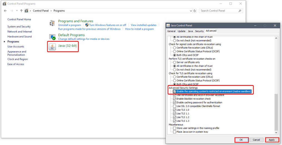282x145 pixels.
Task: Click the back arrow in Control Panel
Action: point(5,11)
